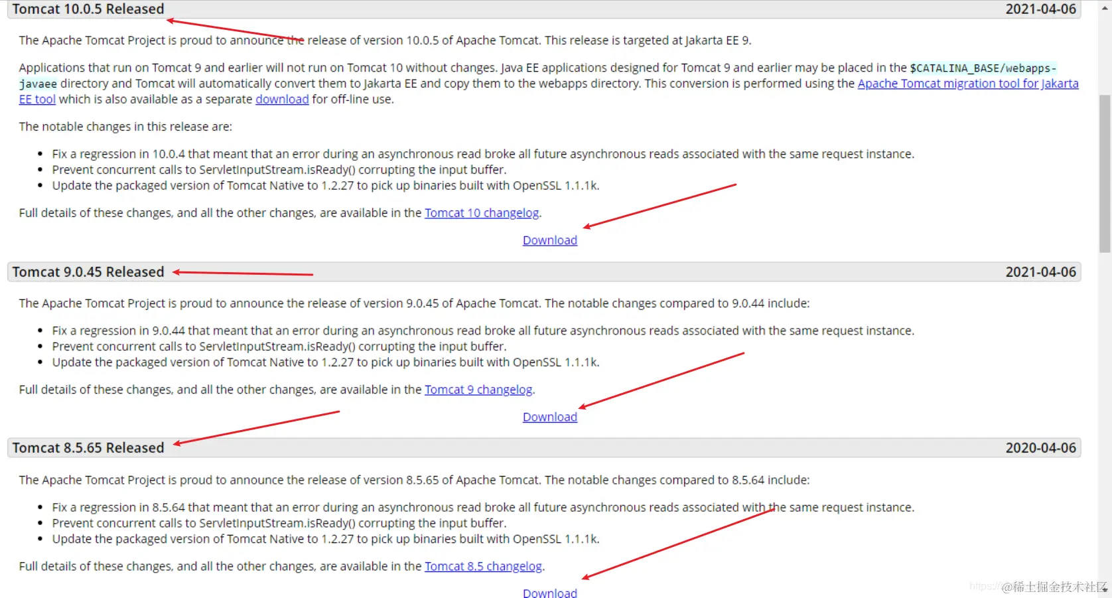The image size is (1112, 598).
Task: Click the 2021-04-06 date of Tomcat 9.0.45
Action: 1040,272
